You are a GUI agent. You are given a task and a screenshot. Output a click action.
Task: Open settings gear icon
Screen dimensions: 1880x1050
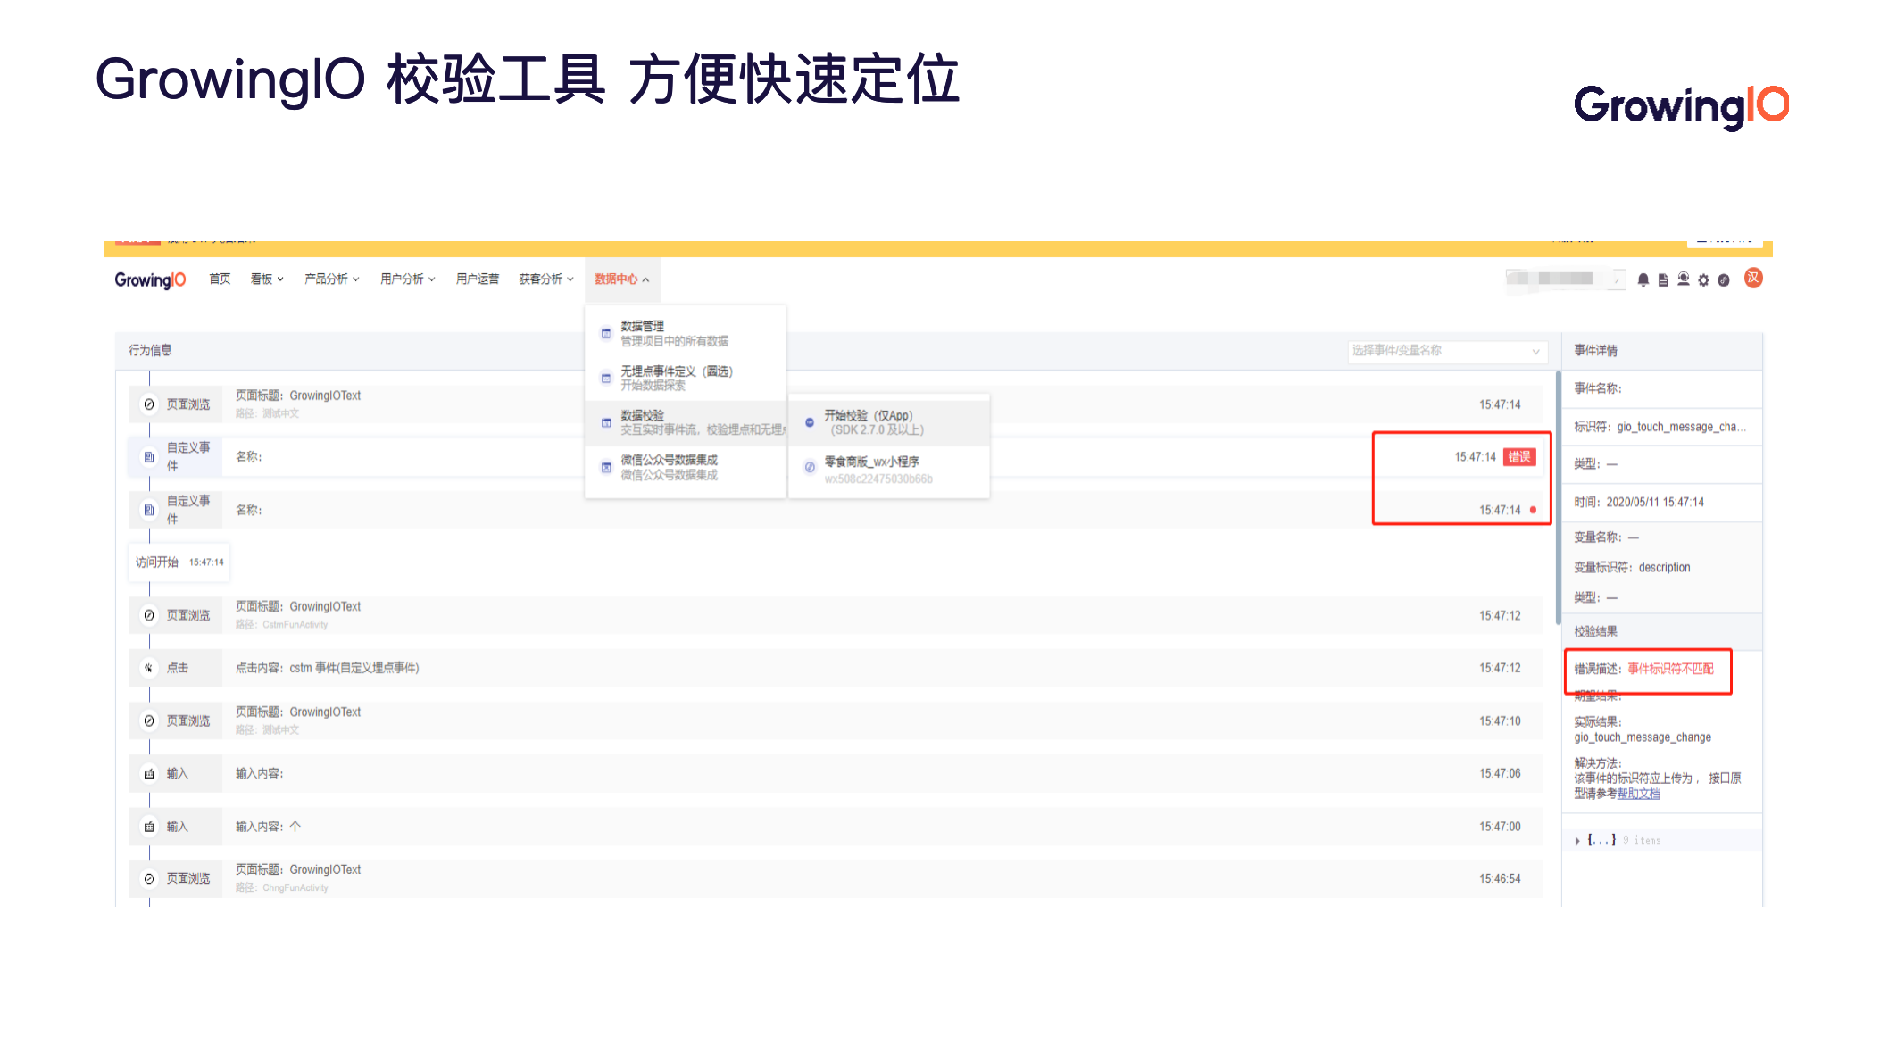[1703, 280]
